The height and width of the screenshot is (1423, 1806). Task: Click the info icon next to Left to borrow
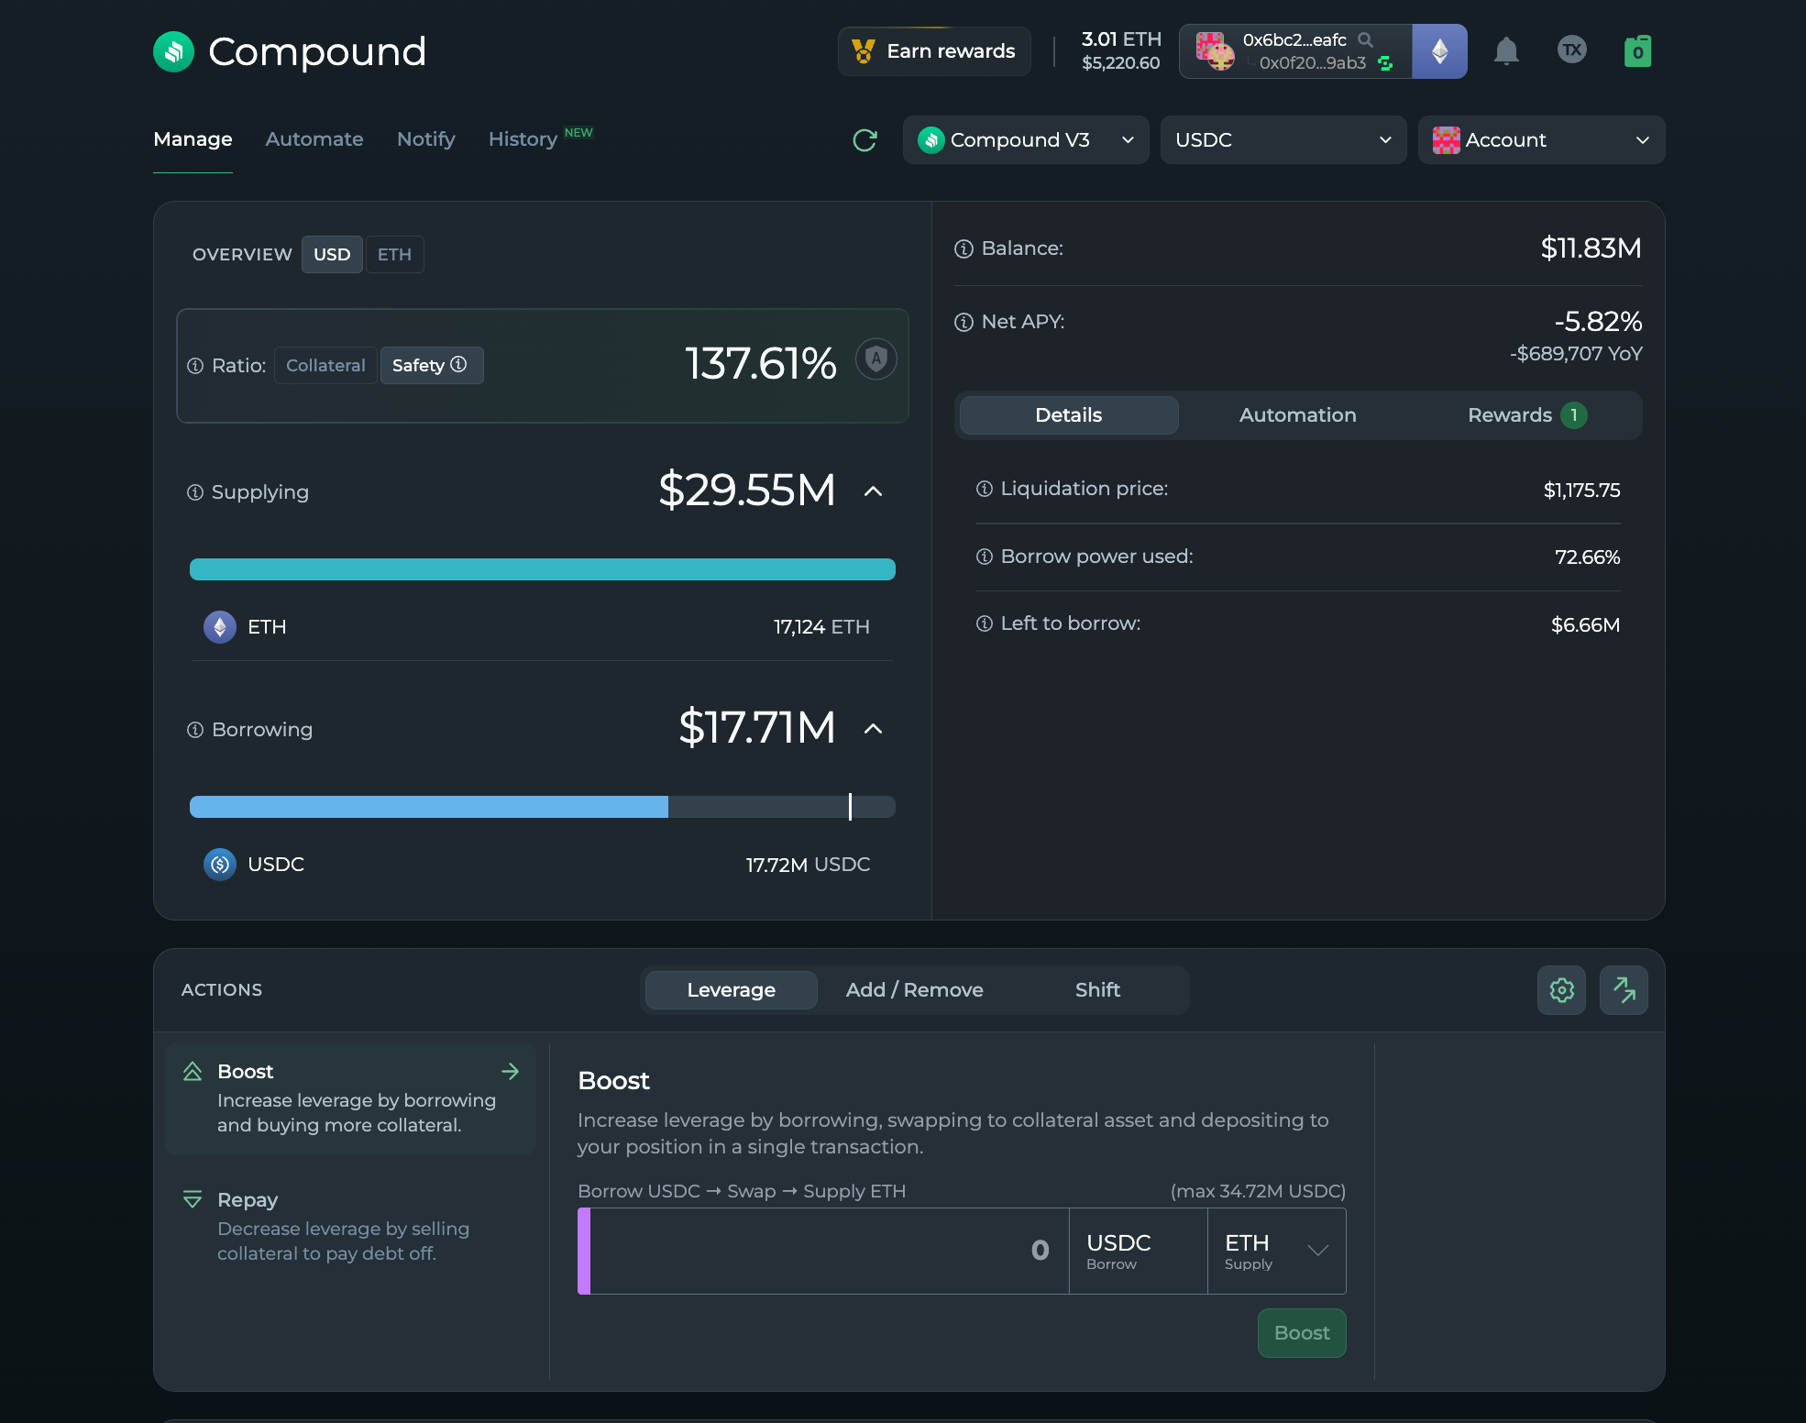(x=985, y=623)
